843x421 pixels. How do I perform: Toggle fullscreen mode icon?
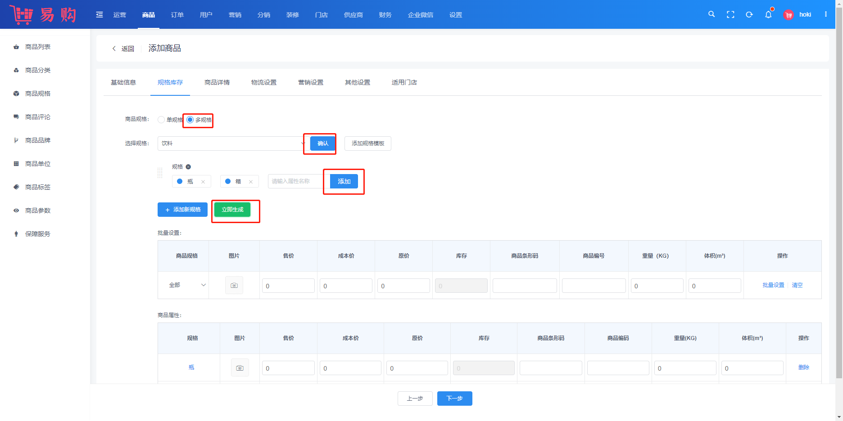pyautogui.click(x=730, y=14)
